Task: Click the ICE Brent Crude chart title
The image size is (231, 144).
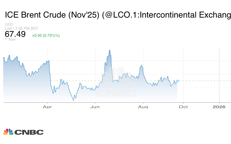Action: pyautogui.click(x=117, y=15)
